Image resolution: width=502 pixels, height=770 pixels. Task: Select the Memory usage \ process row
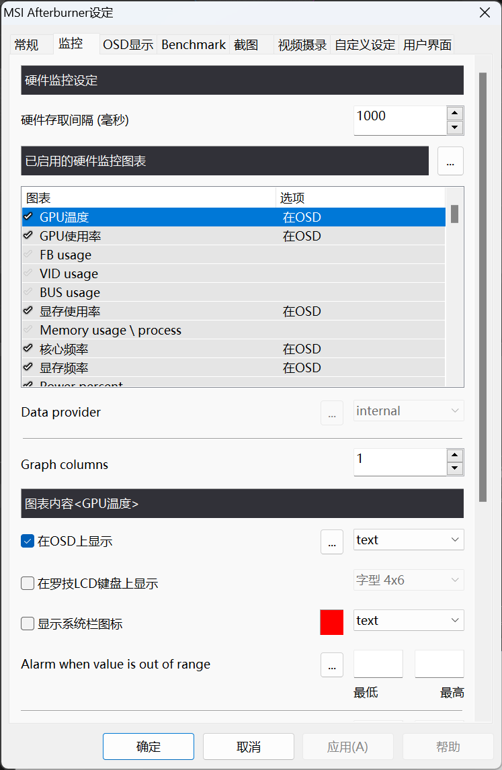click(234, 329)
